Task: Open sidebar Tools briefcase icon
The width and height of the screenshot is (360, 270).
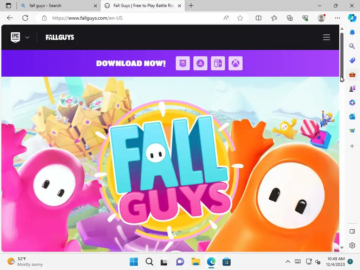Action: point(352,75)
